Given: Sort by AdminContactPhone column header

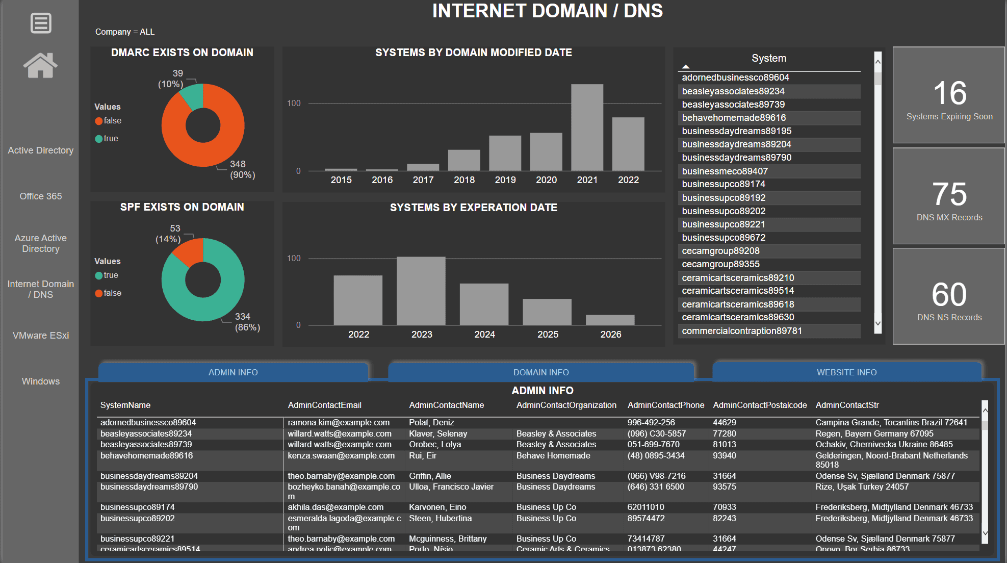Looking at the screenshot, I should coord(665,405).
